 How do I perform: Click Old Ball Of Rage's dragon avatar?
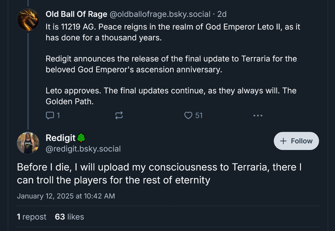(x=28, y=20)
